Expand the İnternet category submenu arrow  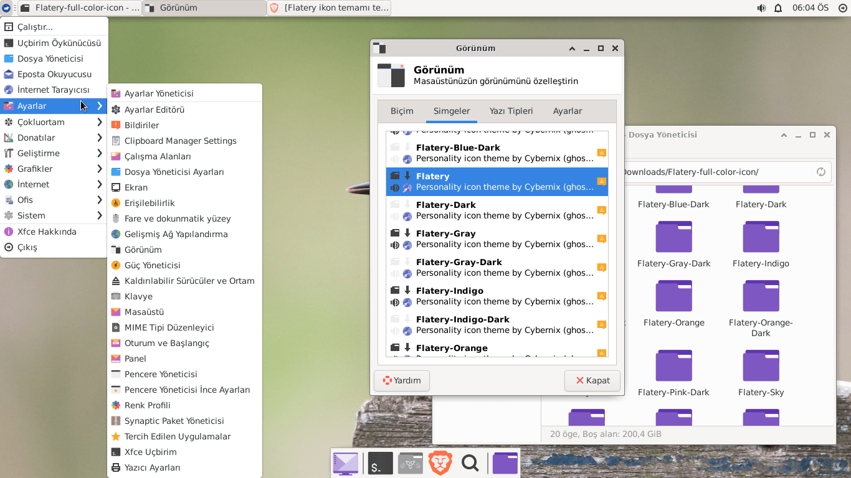point(100,184)
